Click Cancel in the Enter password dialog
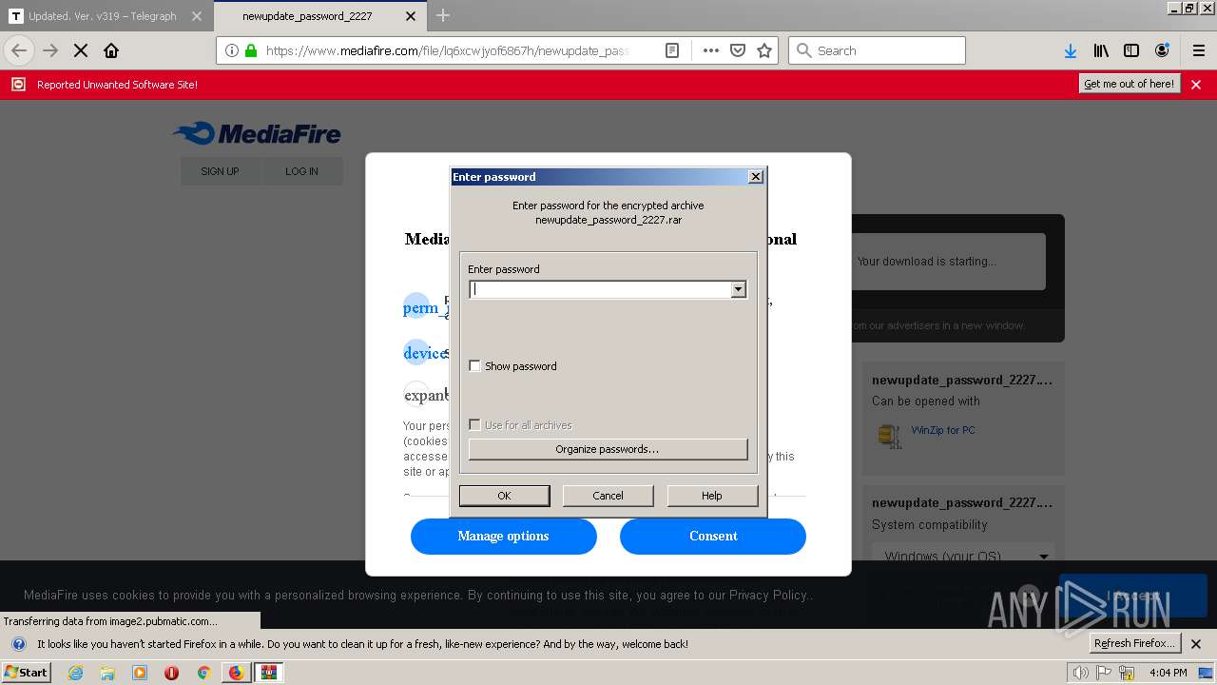 [608, 496]
